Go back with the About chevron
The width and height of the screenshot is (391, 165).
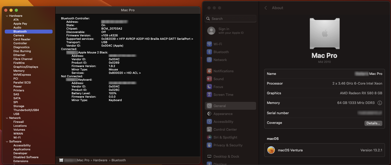[266, 8]
